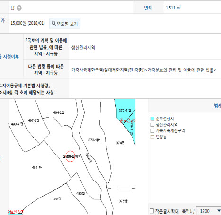Select parcel 491 on the map
This screenshot has width=221, height=215.
point(37,168)
